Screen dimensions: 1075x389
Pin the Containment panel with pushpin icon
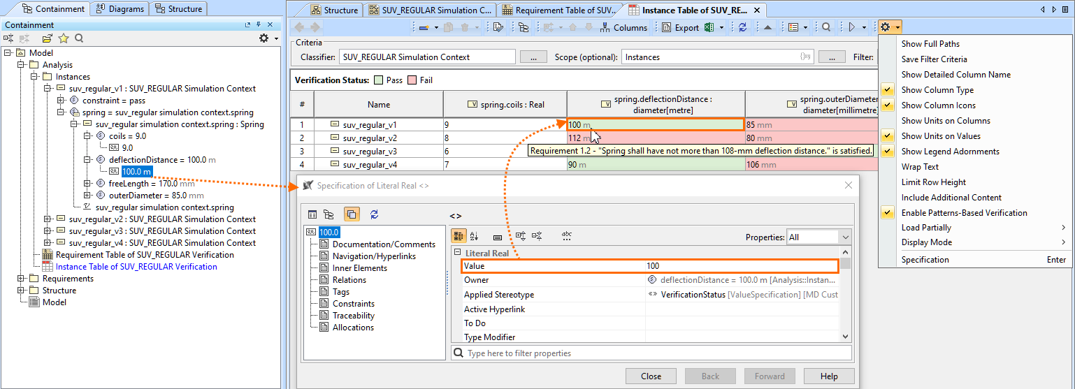point(257,25)
